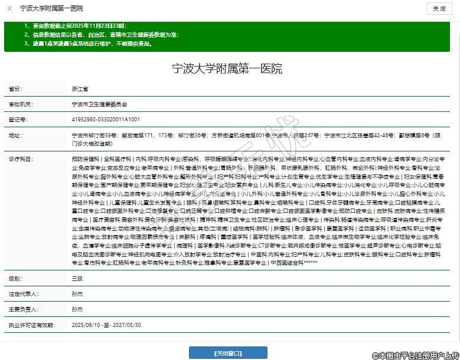Click the blue 关闭窗口 button at the bottom
The height and width of the screenshot is (360, 460).
pyautogui.click(x=227, y=352)
